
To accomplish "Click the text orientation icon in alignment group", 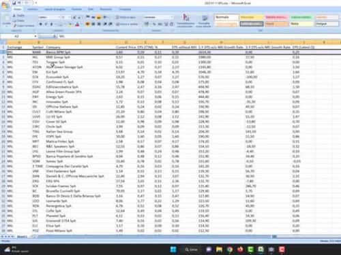I will (106, 17).
